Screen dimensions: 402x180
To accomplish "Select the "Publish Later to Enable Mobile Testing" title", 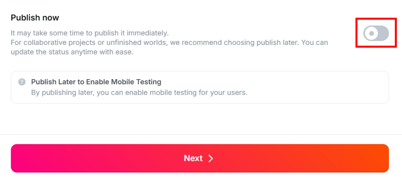I will click(96, 82).
